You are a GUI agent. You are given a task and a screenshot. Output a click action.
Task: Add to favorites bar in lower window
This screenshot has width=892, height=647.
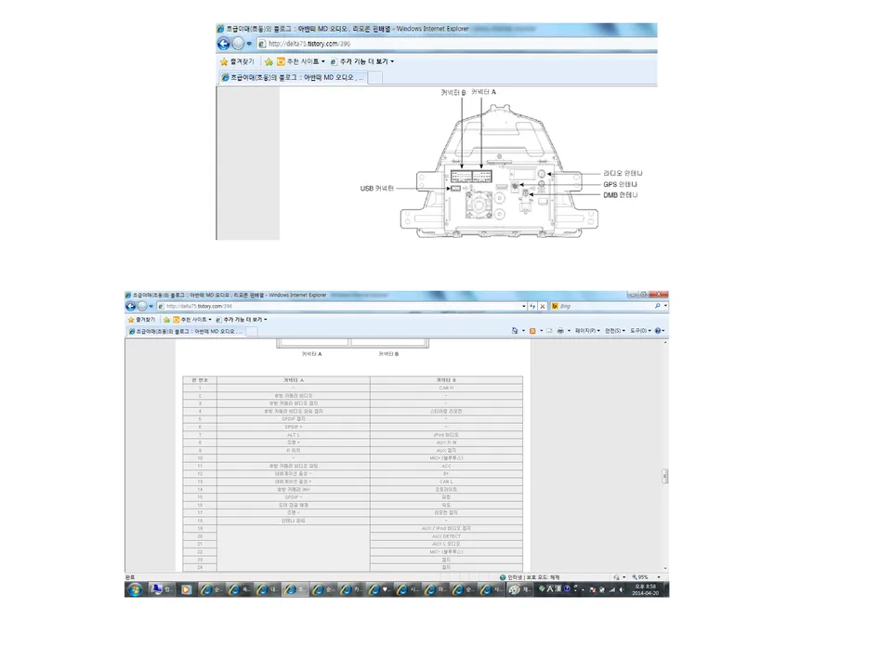click(166, 320)
